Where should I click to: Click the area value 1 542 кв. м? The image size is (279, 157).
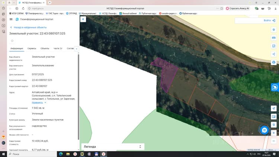click(38, 108)
